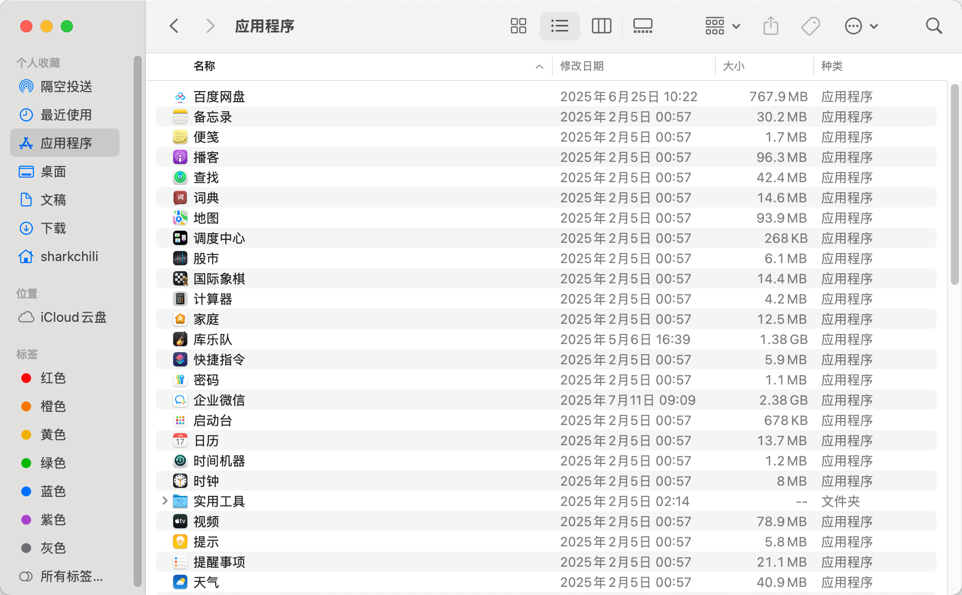The image size is (962, 595).
Task: Open the more actions dropdown menu
Action: [x=861, y=26]
